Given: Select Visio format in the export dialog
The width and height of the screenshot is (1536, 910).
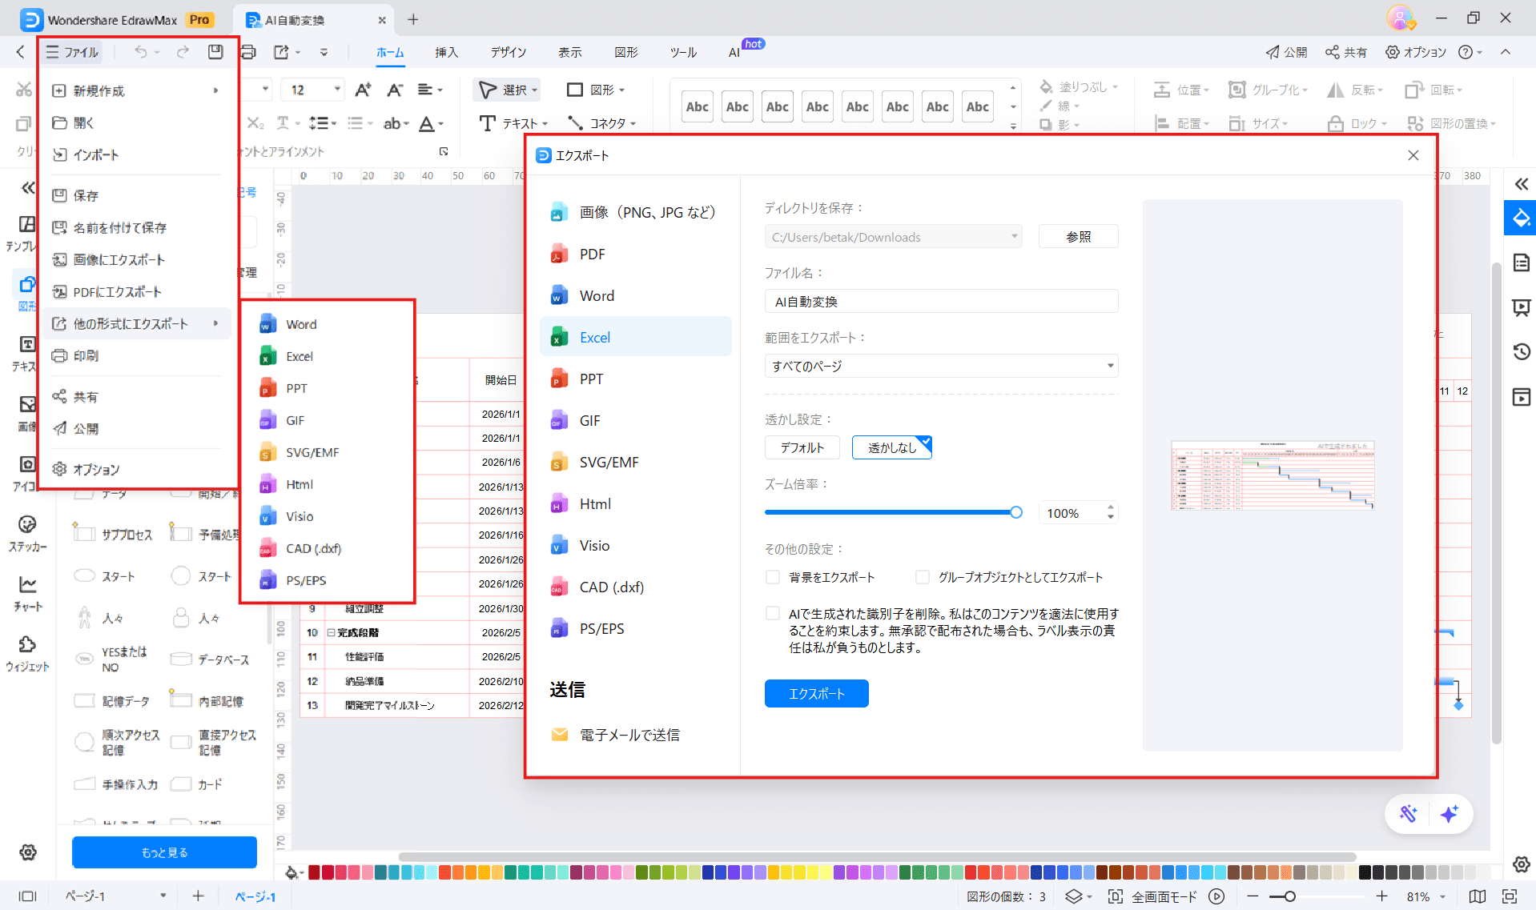Looking at the screenshot, I should (594, 545).
